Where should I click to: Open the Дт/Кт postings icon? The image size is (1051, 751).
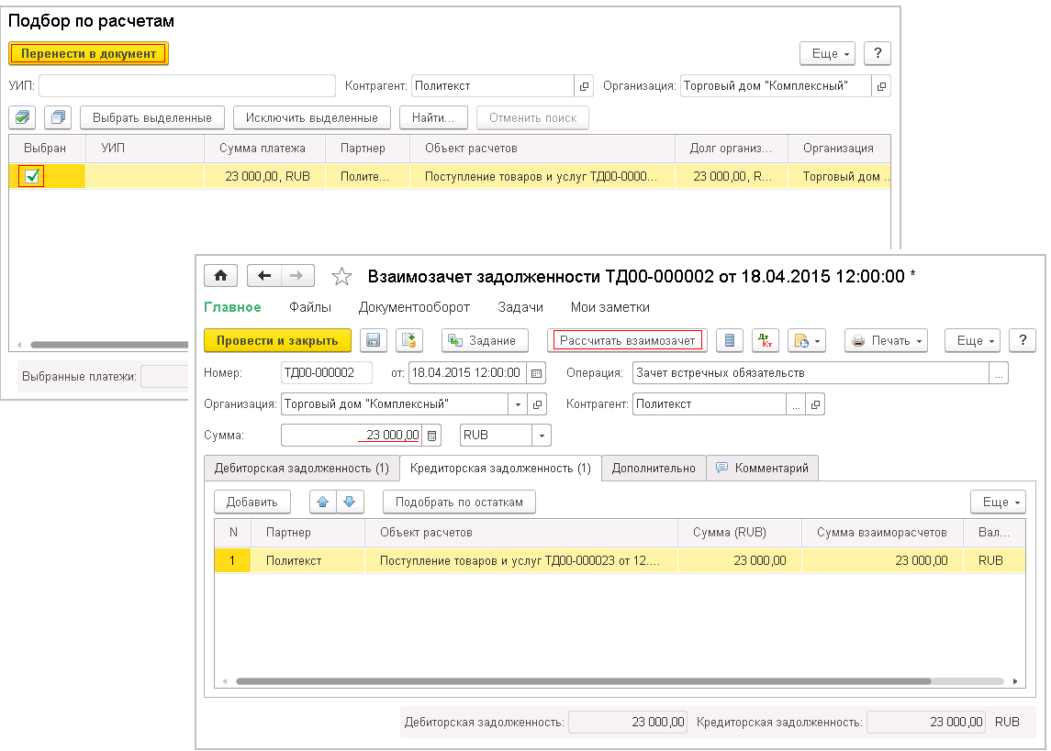[x=765, y=340]
